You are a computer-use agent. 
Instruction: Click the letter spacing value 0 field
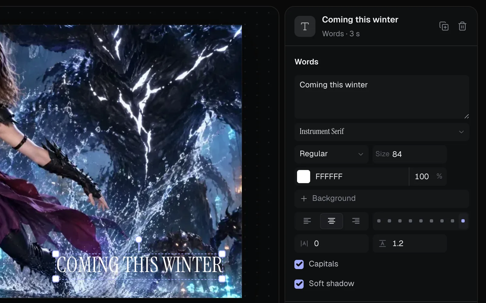[331, 243]
